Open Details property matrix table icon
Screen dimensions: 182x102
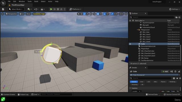(174, 78)
